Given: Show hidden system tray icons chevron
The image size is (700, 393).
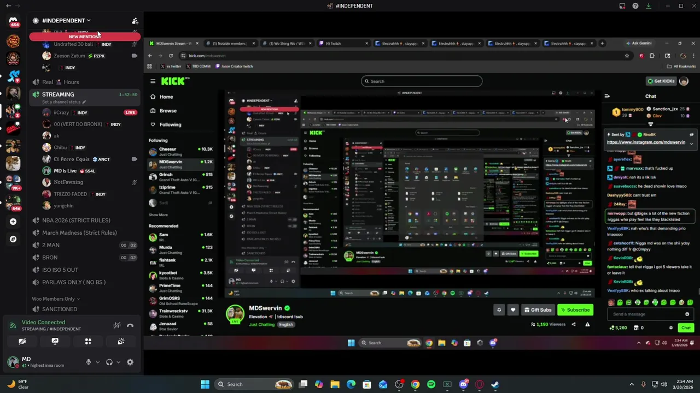Looking at the screenshot, I should click(632, 384).
